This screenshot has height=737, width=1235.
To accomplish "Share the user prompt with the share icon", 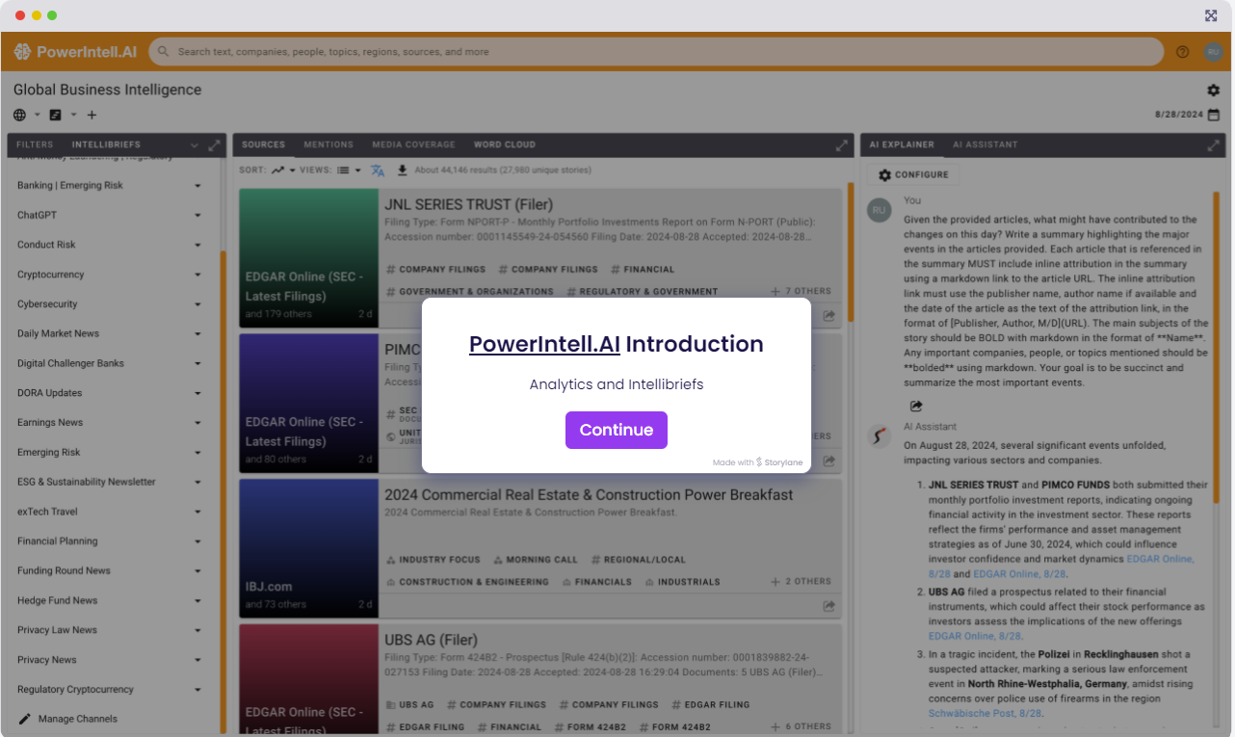I will 916,407.
